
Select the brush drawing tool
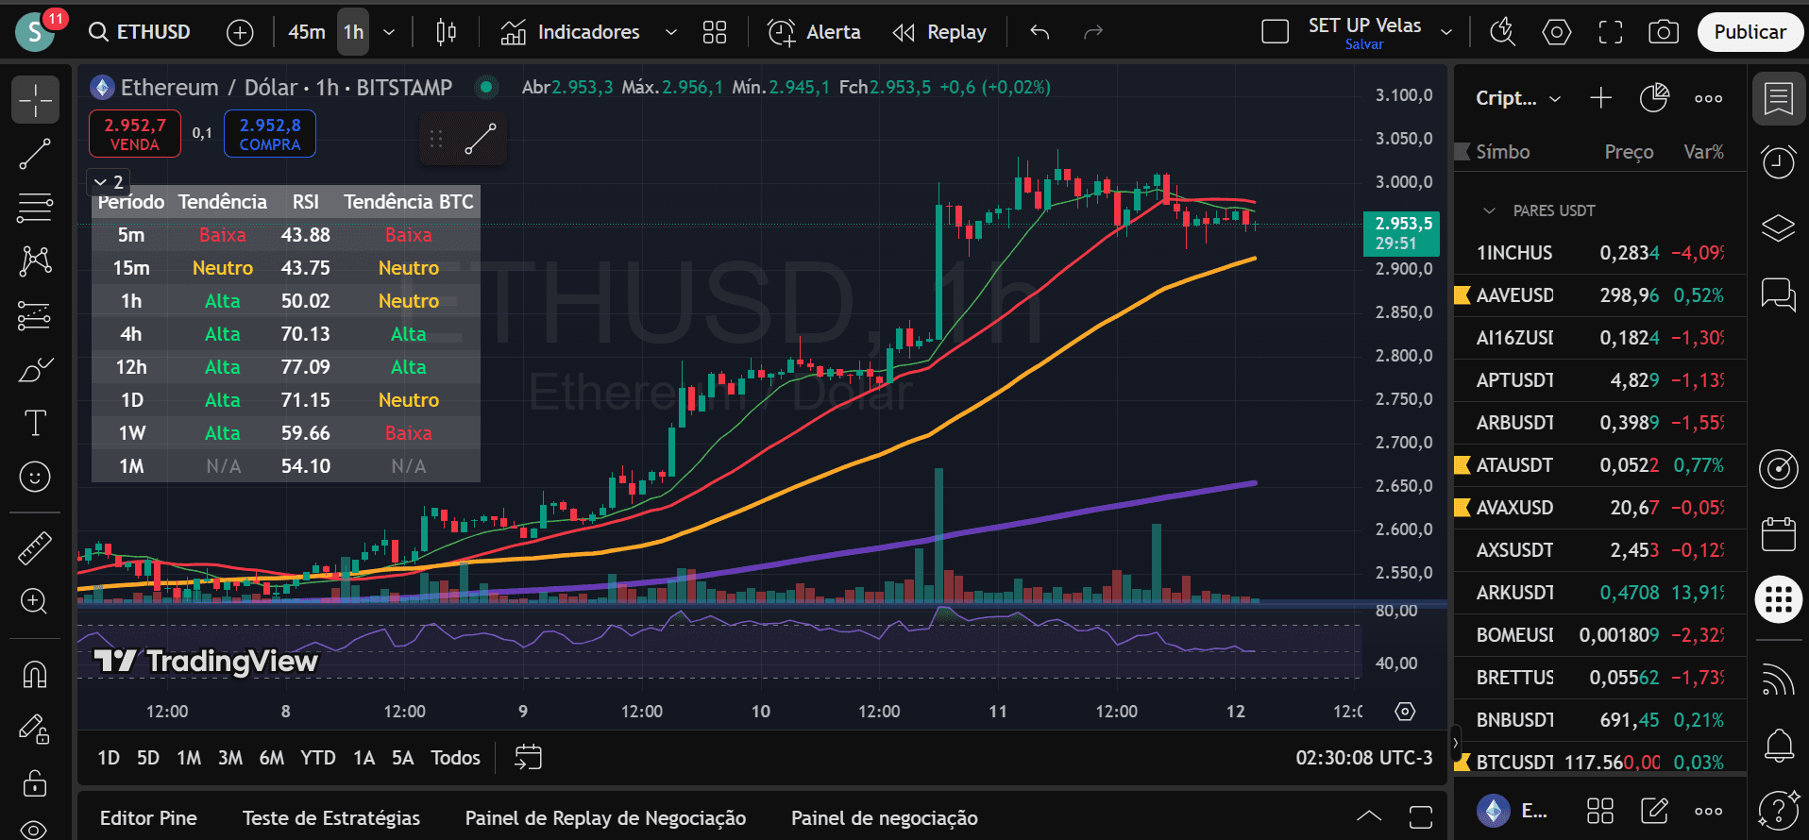click(x=36, y=369)
